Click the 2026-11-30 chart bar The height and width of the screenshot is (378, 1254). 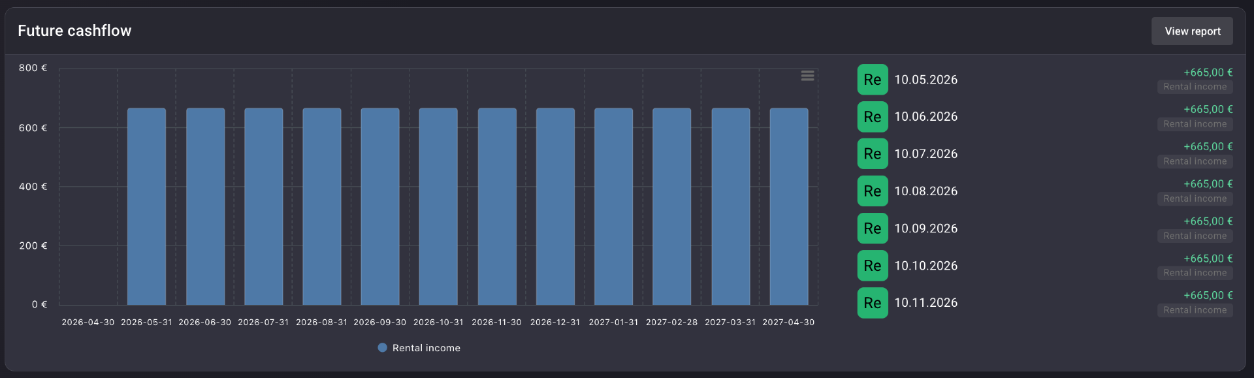[497, 206]
